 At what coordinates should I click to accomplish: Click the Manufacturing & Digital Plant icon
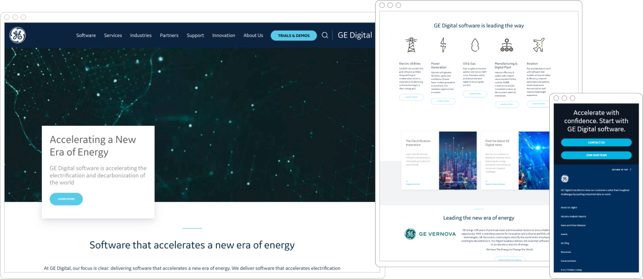[x=507, y=45]
